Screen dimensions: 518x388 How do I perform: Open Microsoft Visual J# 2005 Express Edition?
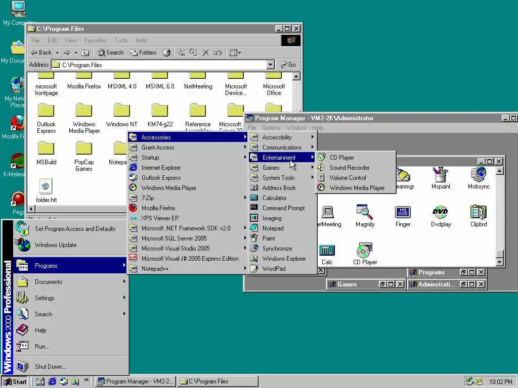point(188,258)
